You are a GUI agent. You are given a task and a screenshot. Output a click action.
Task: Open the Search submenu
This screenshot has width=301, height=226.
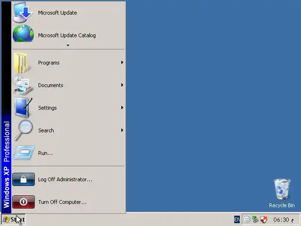point(69,130)
